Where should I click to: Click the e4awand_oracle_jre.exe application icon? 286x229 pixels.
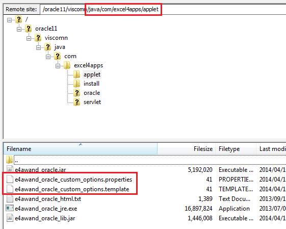click(10, 209)
